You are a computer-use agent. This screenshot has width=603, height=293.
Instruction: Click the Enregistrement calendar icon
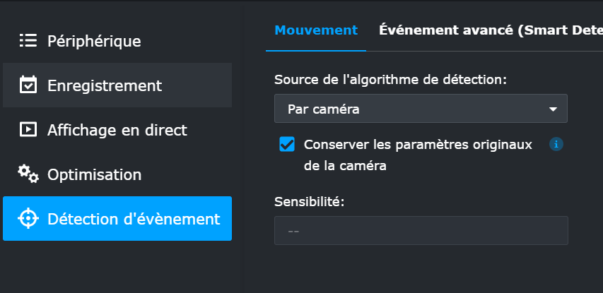[28, 85]
